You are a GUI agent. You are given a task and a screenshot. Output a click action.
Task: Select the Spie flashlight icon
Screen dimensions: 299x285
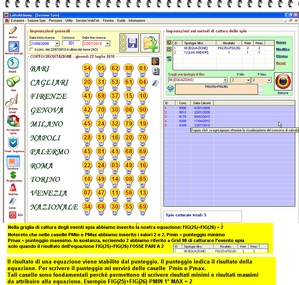(x=13, y=81)
